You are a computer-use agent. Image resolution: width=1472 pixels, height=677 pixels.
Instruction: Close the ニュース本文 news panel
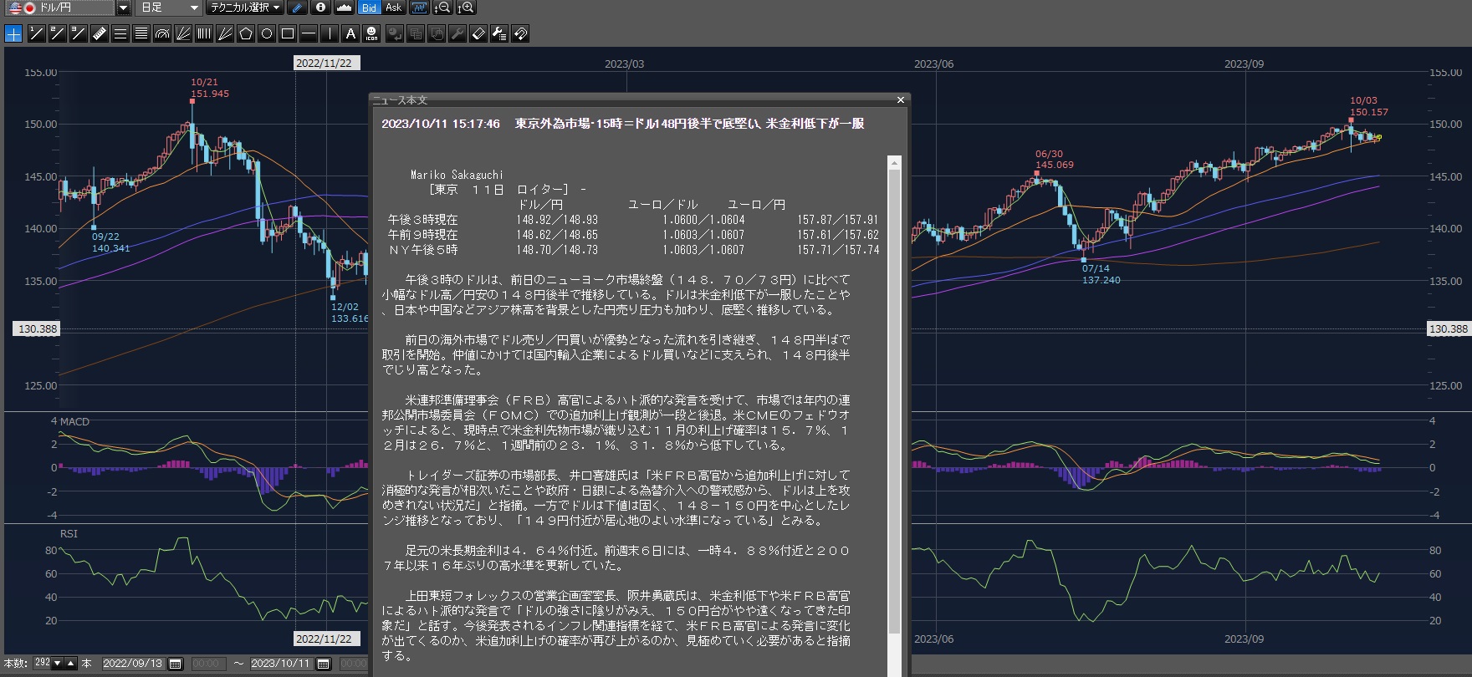point(901,100)
